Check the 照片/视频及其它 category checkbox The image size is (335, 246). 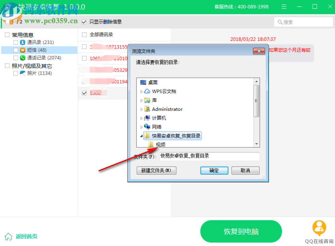(x=7, y=66)
